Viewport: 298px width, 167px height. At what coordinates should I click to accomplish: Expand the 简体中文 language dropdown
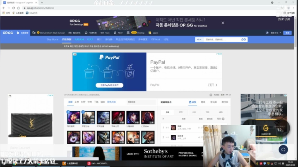tap(276, 33)
